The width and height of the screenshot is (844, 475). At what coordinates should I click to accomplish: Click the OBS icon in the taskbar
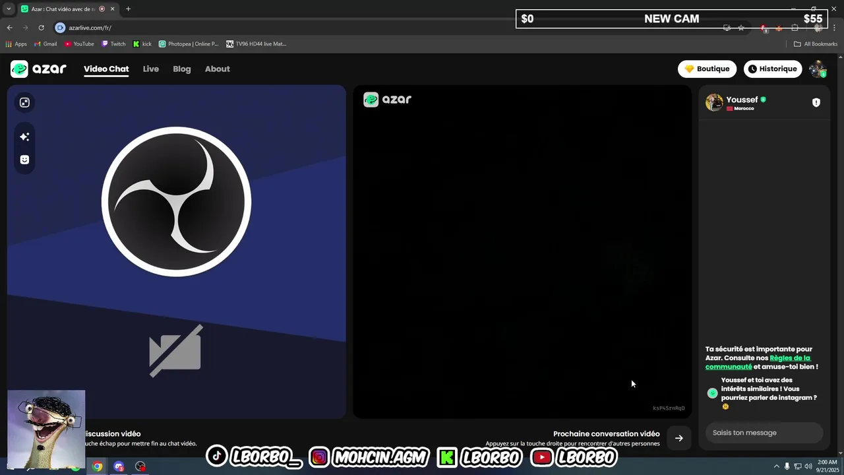140,466
